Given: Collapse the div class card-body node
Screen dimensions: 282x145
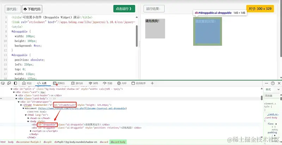Looking at the screenshot, I should coord(16,98).
